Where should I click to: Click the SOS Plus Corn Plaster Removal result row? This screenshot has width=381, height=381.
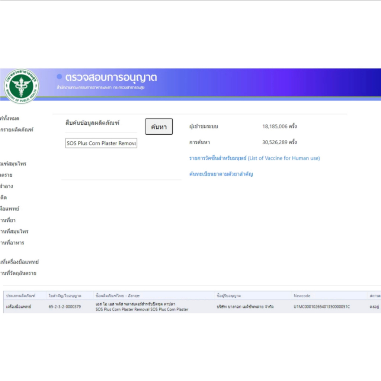(x=142, y=307)
